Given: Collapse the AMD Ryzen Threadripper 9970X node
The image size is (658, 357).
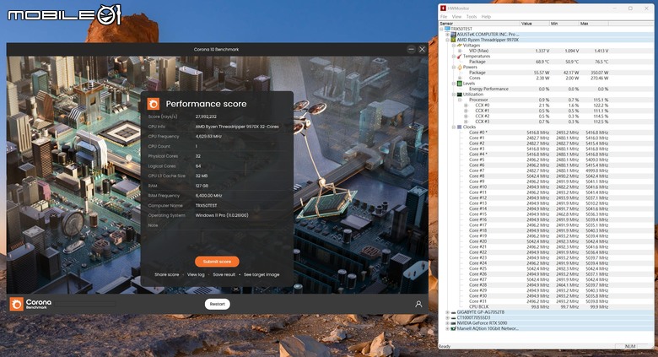Looking at the screenshot, I should [x=447, y=40].
